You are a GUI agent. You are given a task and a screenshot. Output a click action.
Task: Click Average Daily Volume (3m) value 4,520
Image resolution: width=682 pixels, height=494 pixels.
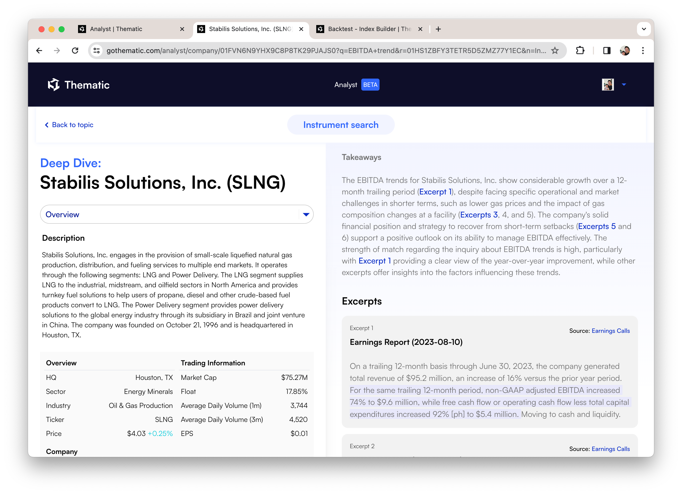pos(298,420)
